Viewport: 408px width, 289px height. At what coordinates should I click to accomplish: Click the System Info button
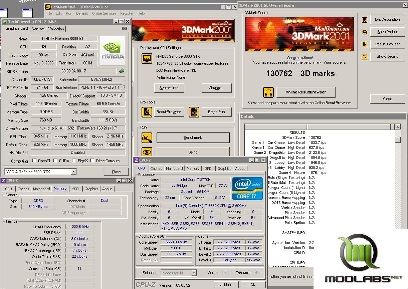point(169,88)
